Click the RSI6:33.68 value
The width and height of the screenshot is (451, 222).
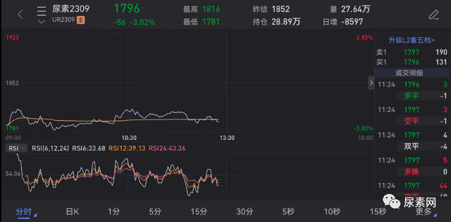(x=88, y=148)
